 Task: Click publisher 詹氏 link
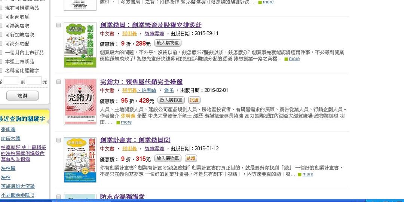pos(169,90)
